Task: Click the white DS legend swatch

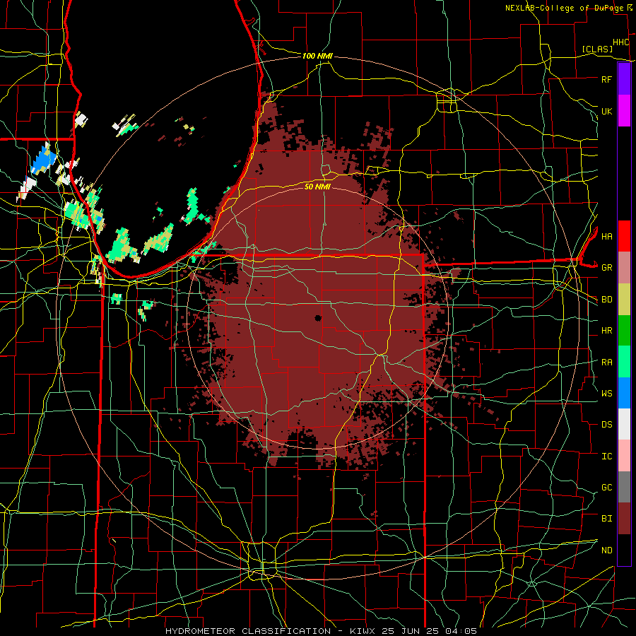Action: click(x=624, y=424)
